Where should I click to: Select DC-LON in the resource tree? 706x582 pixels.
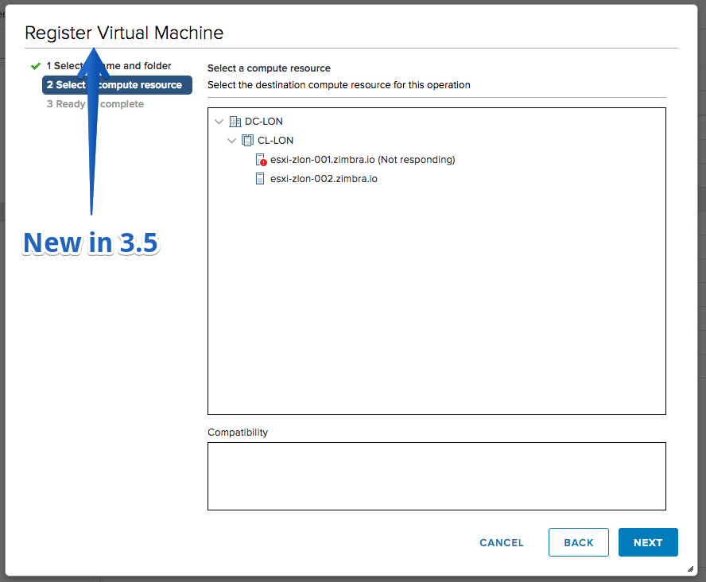pos(264,122)
